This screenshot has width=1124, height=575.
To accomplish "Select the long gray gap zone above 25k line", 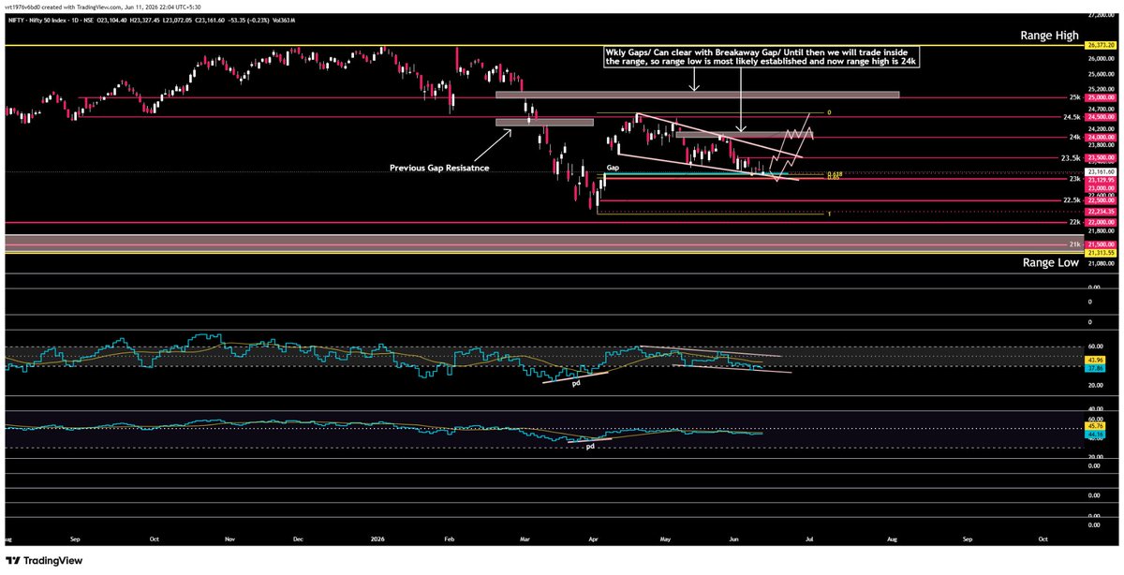I will (x=697, y=94).
